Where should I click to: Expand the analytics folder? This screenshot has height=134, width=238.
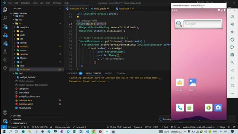24,27
